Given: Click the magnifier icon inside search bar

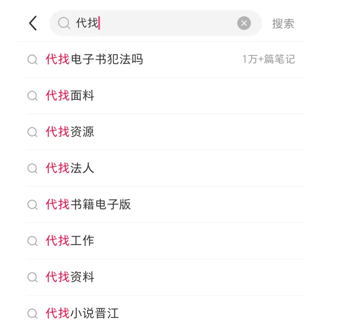Looking at the screenshot, I should [x=64, y=23].
